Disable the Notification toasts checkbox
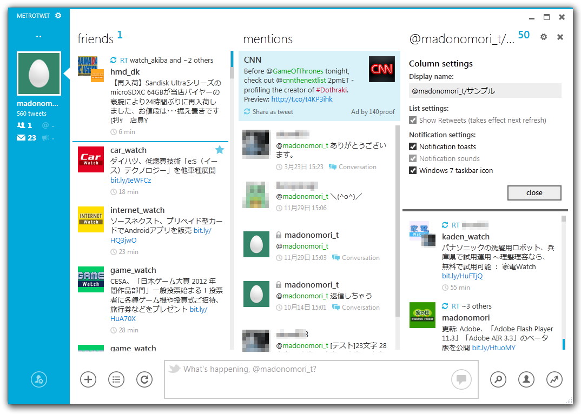Viewport: 581px width, 414px height. pyautogui.click(x=413, y=146)
